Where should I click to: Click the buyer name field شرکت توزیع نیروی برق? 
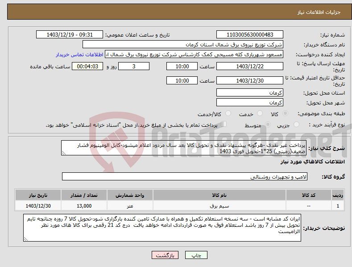(183, 45)
